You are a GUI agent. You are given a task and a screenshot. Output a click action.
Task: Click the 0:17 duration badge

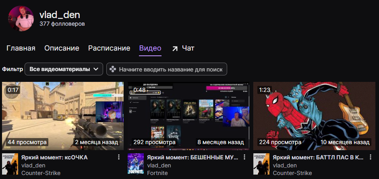[x=13, y=90]
